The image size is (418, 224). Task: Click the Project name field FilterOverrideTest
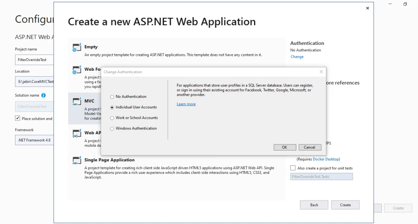click(34, 60)
